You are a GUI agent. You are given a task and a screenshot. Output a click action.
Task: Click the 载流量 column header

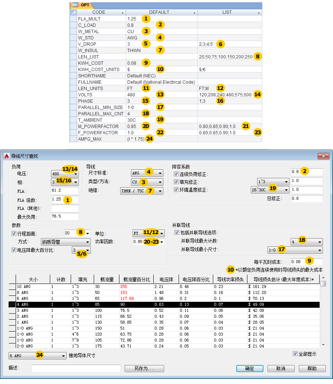(107, 279)
